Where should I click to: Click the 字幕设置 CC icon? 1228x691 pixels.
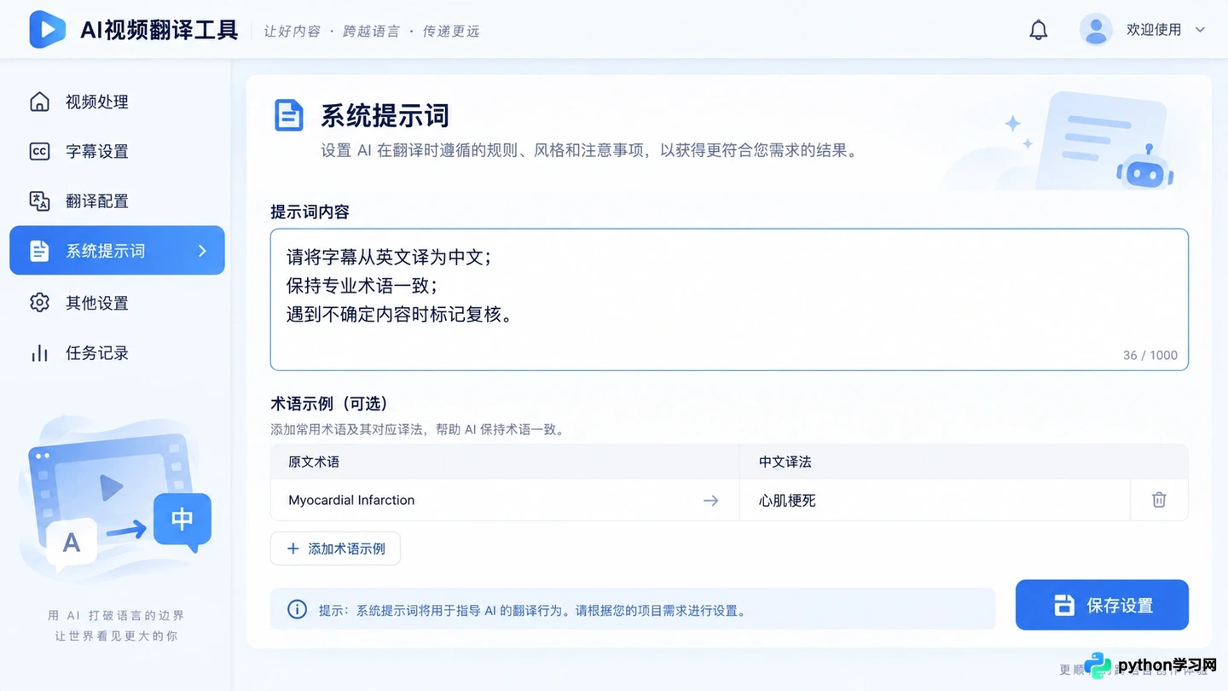39,152
